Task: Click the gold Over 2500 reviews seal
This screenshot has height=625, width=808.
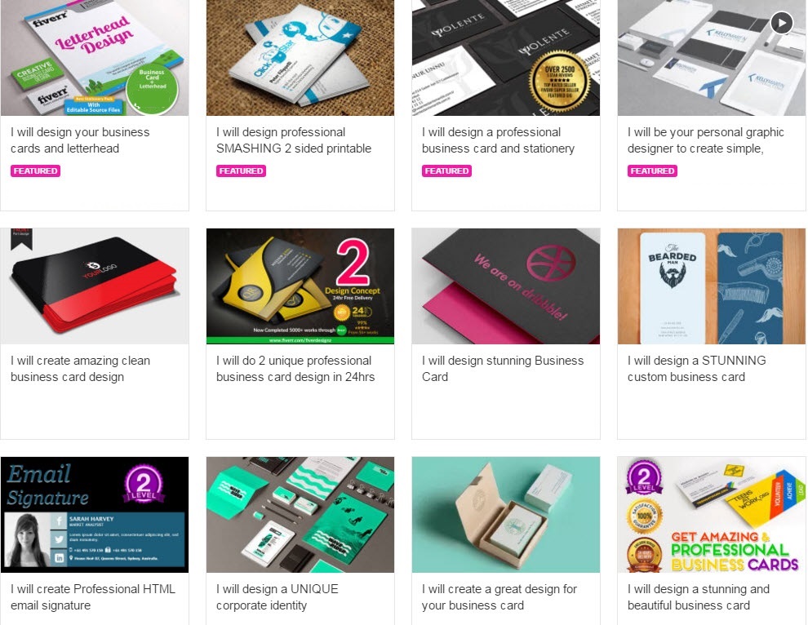Action: click(560, 81)
